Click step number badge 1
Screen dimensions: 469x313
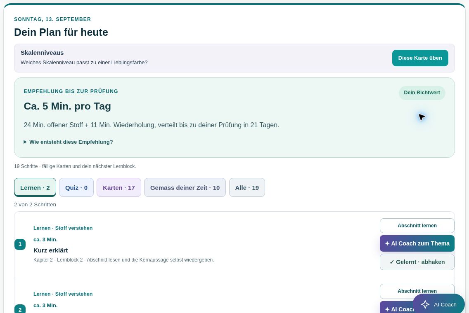[20, 244]
